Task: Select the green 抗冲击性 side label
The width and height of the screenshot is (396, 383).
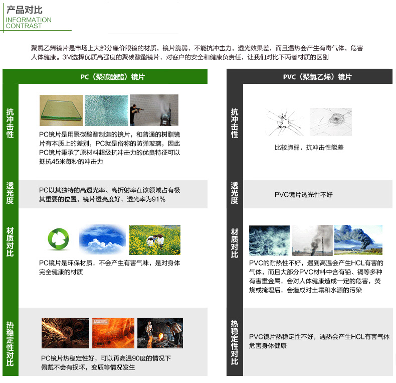Action: point(10,123)
